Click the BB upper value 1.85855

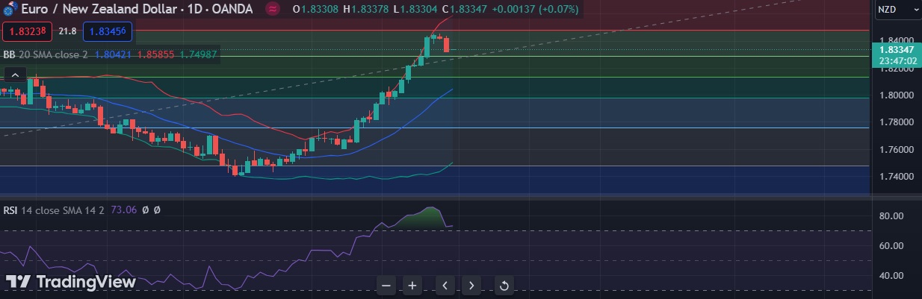tap(155, 54)
